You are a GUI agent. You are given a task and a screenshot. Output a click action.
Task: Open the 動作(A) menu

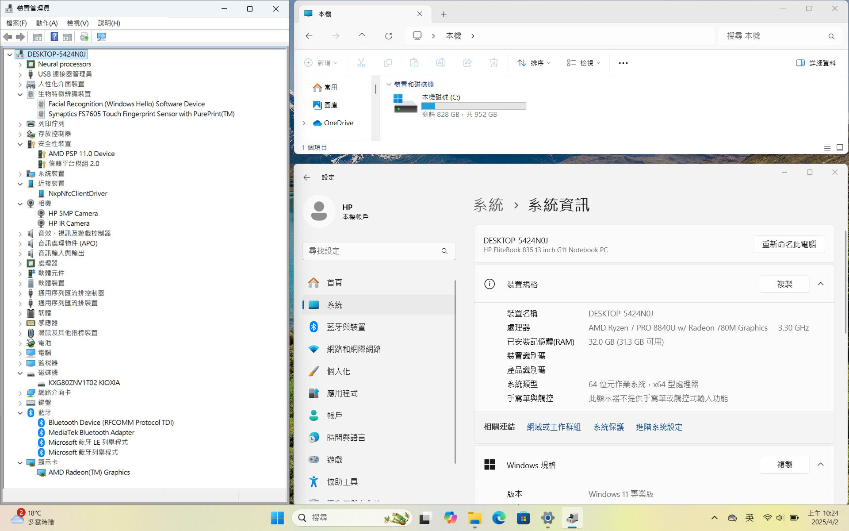click(47, 23)
